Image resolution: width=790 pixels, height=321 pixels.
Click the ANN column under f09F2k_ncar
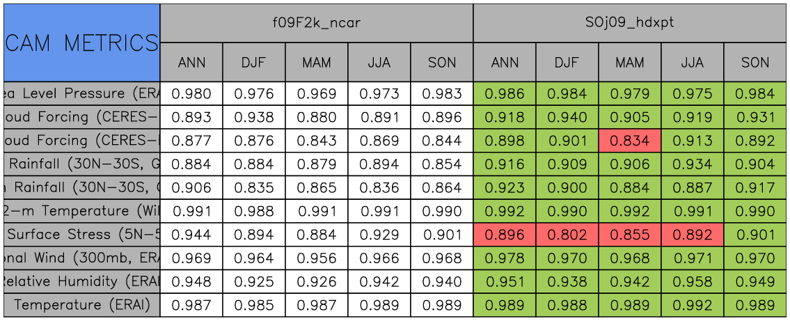191,62
